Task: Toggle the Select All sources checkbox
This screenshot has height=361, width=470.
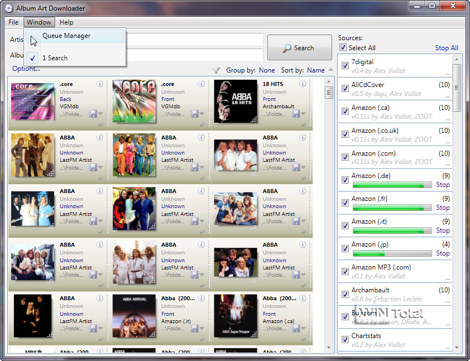Action: 343,47
